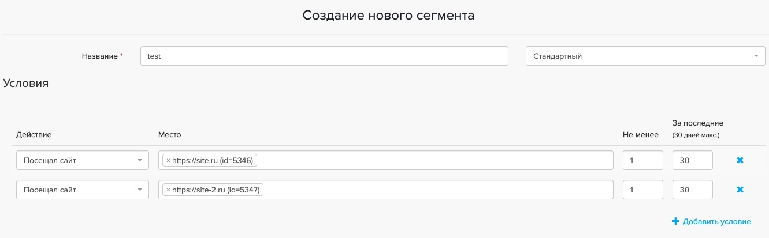This screenshot has width=769, height=238.
Task: Click the second row За последние days field
Action: coord(692,190)
